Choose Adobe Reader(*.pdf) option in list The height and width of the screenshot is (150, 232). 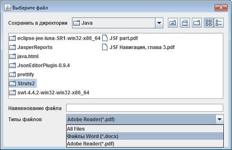145,143
